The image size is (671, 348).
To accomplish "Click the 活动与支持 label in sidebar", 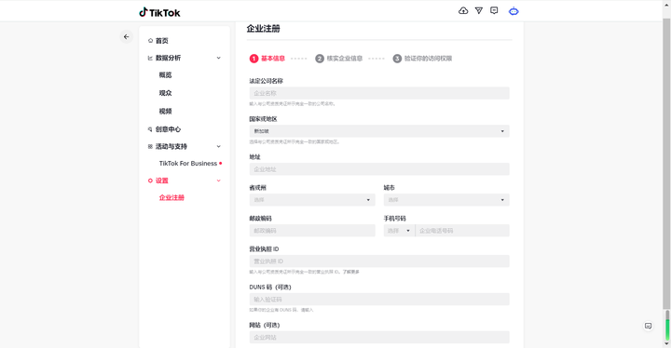I will [171, 146].
